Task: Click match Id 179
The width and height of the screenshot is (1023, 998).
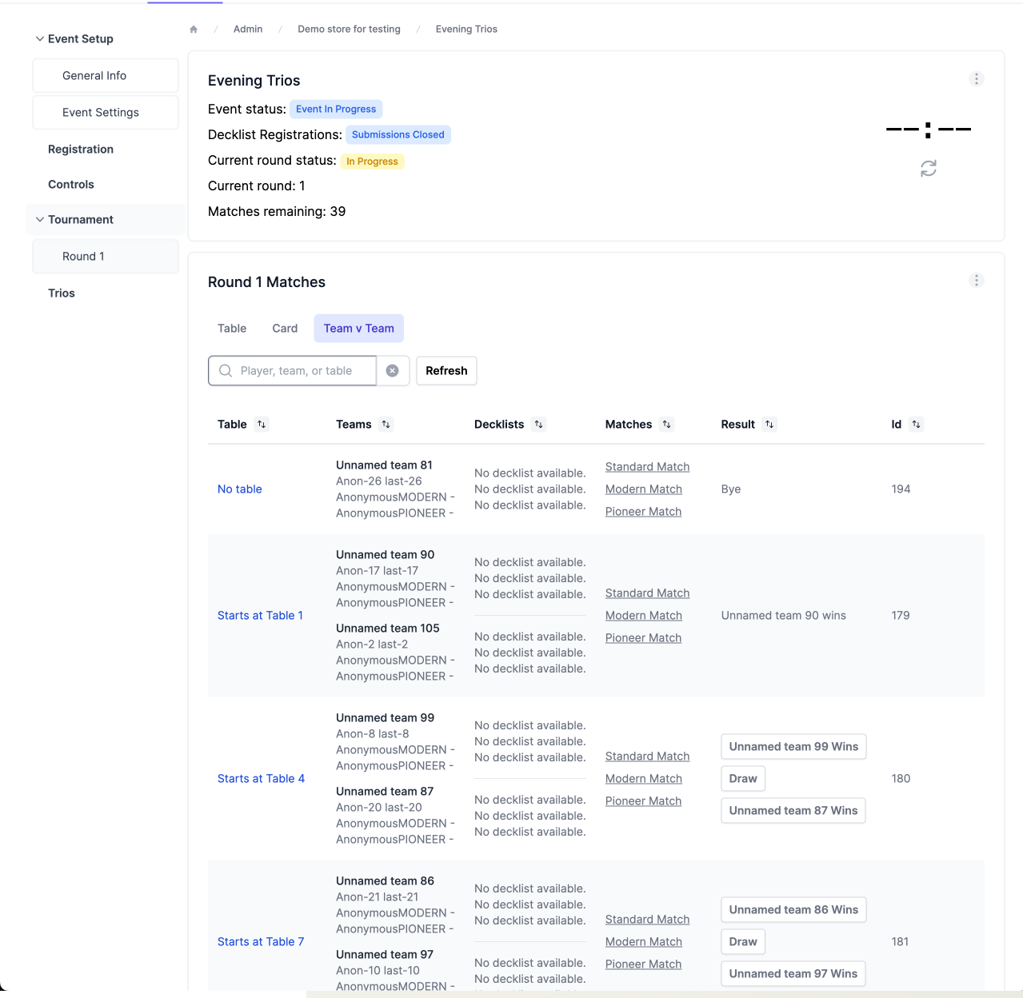Action: tap(901, 616)
